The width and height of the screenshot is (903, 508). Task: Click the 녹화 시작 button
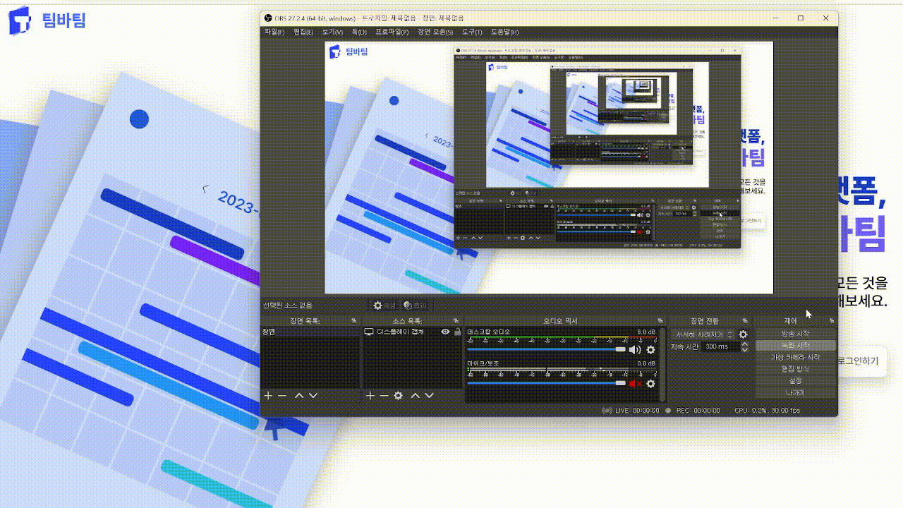[x=796, y=346]
